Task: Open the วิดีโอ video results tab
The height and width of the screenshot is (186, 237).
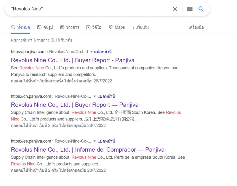Action: tap(94, 27)
